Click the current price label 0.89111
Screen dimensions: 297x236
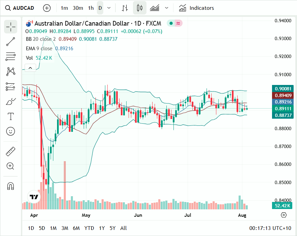pos(283,109)
